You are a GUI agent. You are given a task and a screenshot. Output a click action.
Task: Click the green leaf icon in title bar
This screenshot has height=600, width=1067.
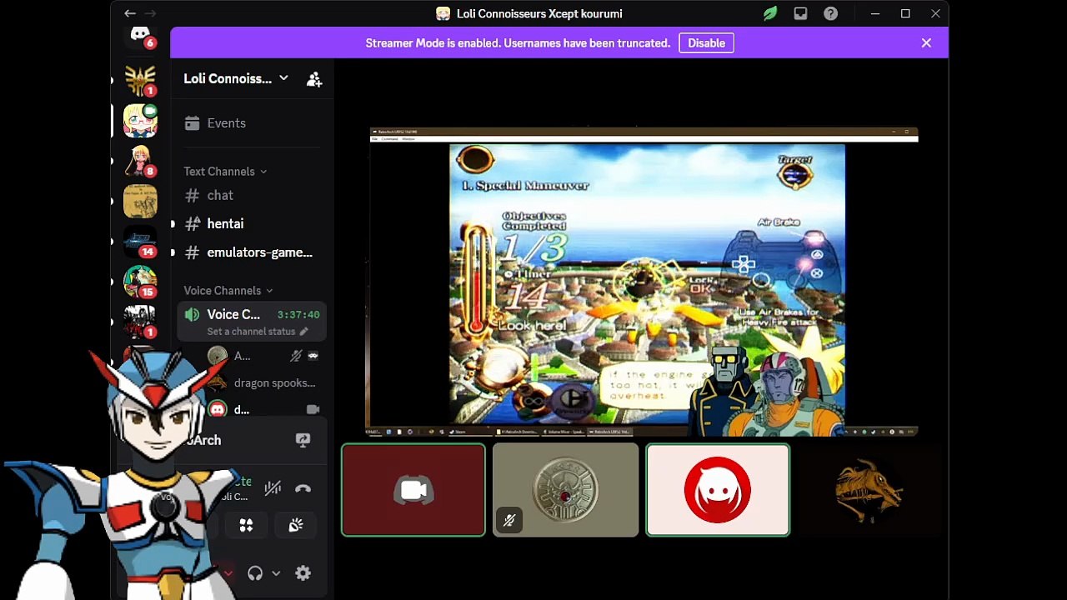click(x=770, y=13)
